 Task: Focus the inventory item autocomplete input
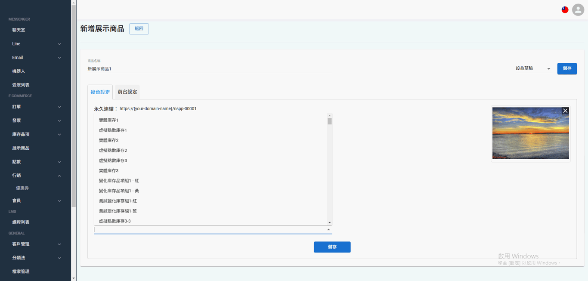click(210, 230)
